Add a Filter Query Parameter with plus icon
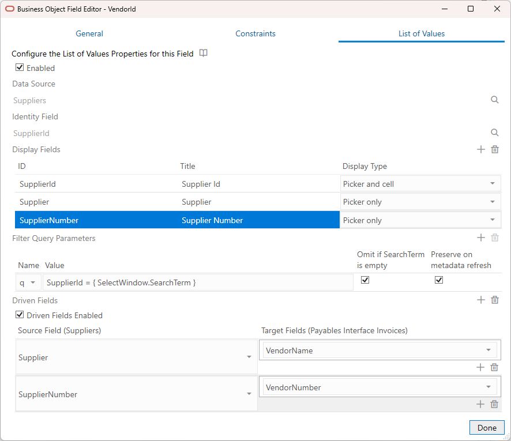 pos(480,238)
